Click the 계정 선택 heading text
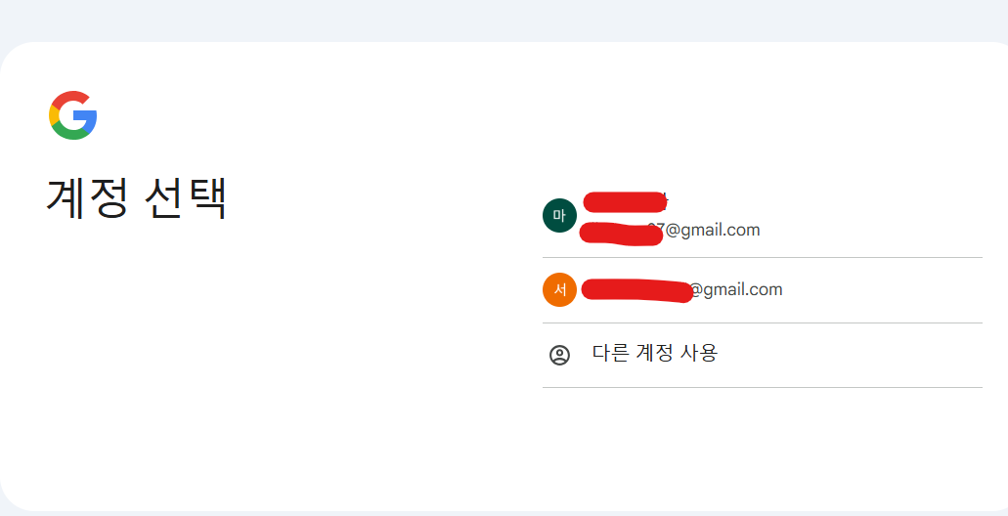The width and height of the screenshot is (1008, 516). (x=136, y=198)
